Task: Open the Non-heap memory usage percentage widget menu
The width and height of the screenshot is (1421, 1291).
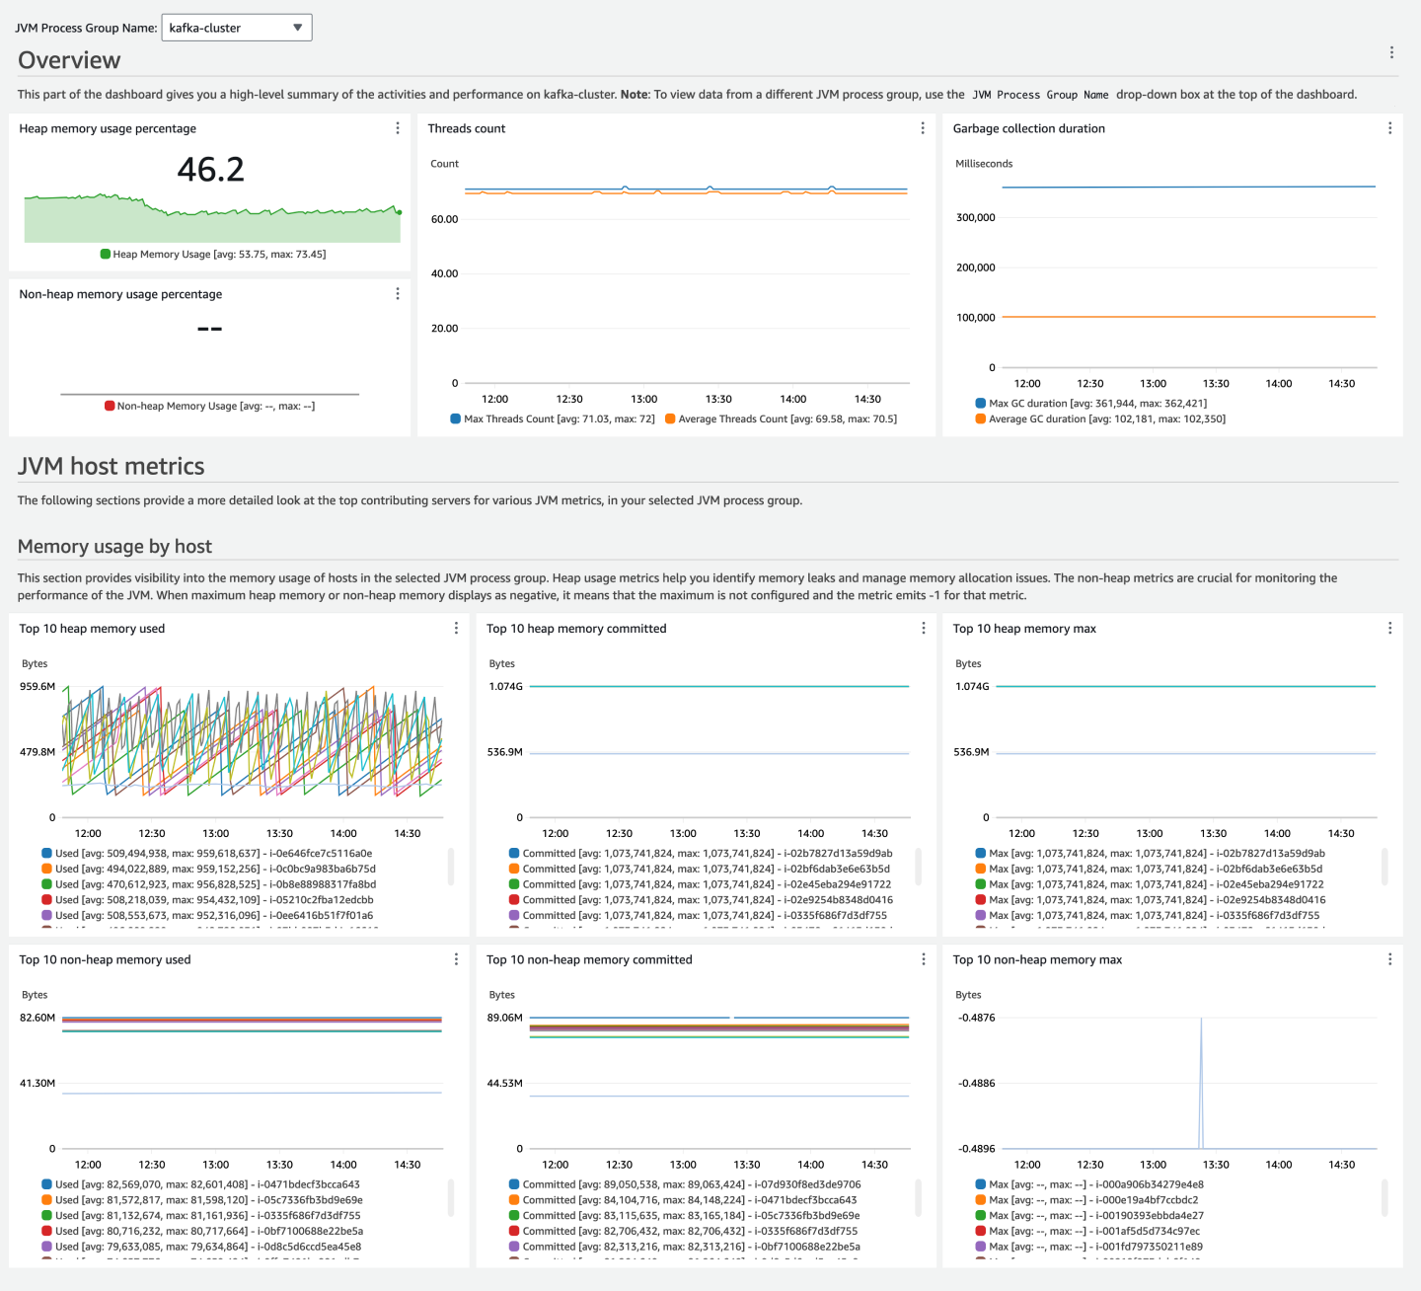Action: [x=397, y=293]
